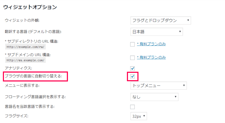Viewport: 225px width, 123px height.
Task: Click the arrow on フラグとドロップダウン selector
Action: coord(188,20)
